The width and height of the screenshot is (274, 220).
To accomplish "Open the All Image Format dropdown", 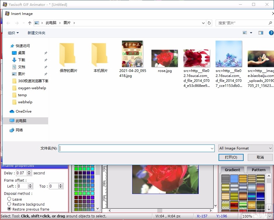I will (x=245, y=148).
